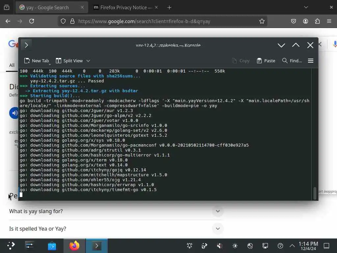This screenshot has height=253, width=337.
Task: Open the audio volume tray icon
Action: click(x=220, y=246)
